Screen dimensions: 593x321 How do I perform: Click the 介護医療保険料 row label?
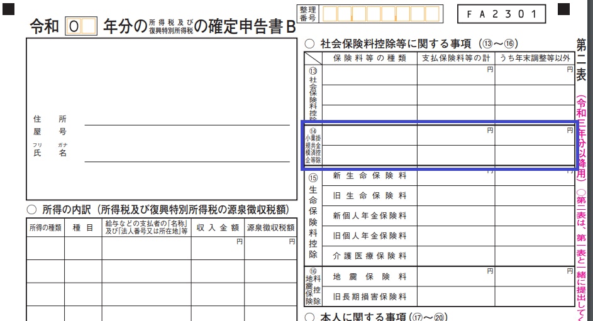(x=370, y=256)
